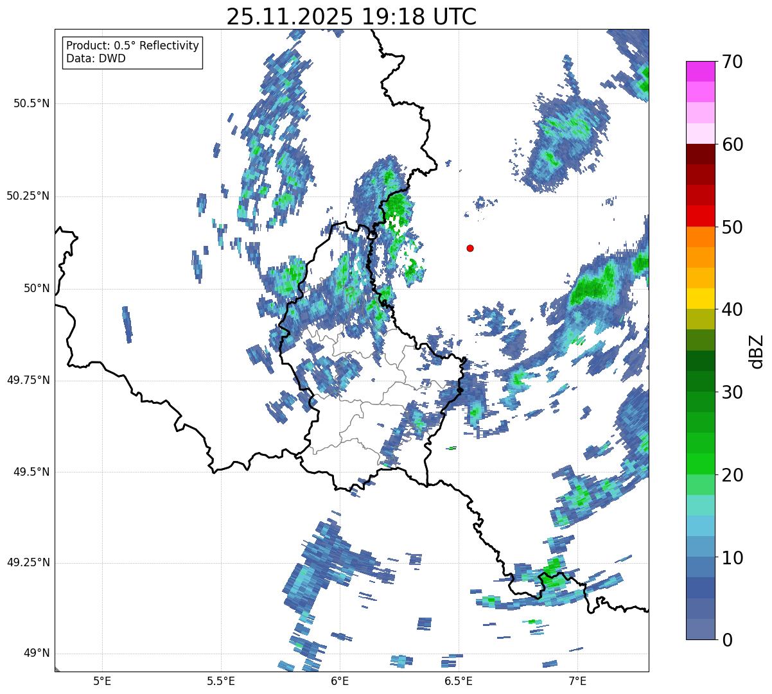Click the dBZ colorbar label
The image size is (772, 694).
point(757,351)
